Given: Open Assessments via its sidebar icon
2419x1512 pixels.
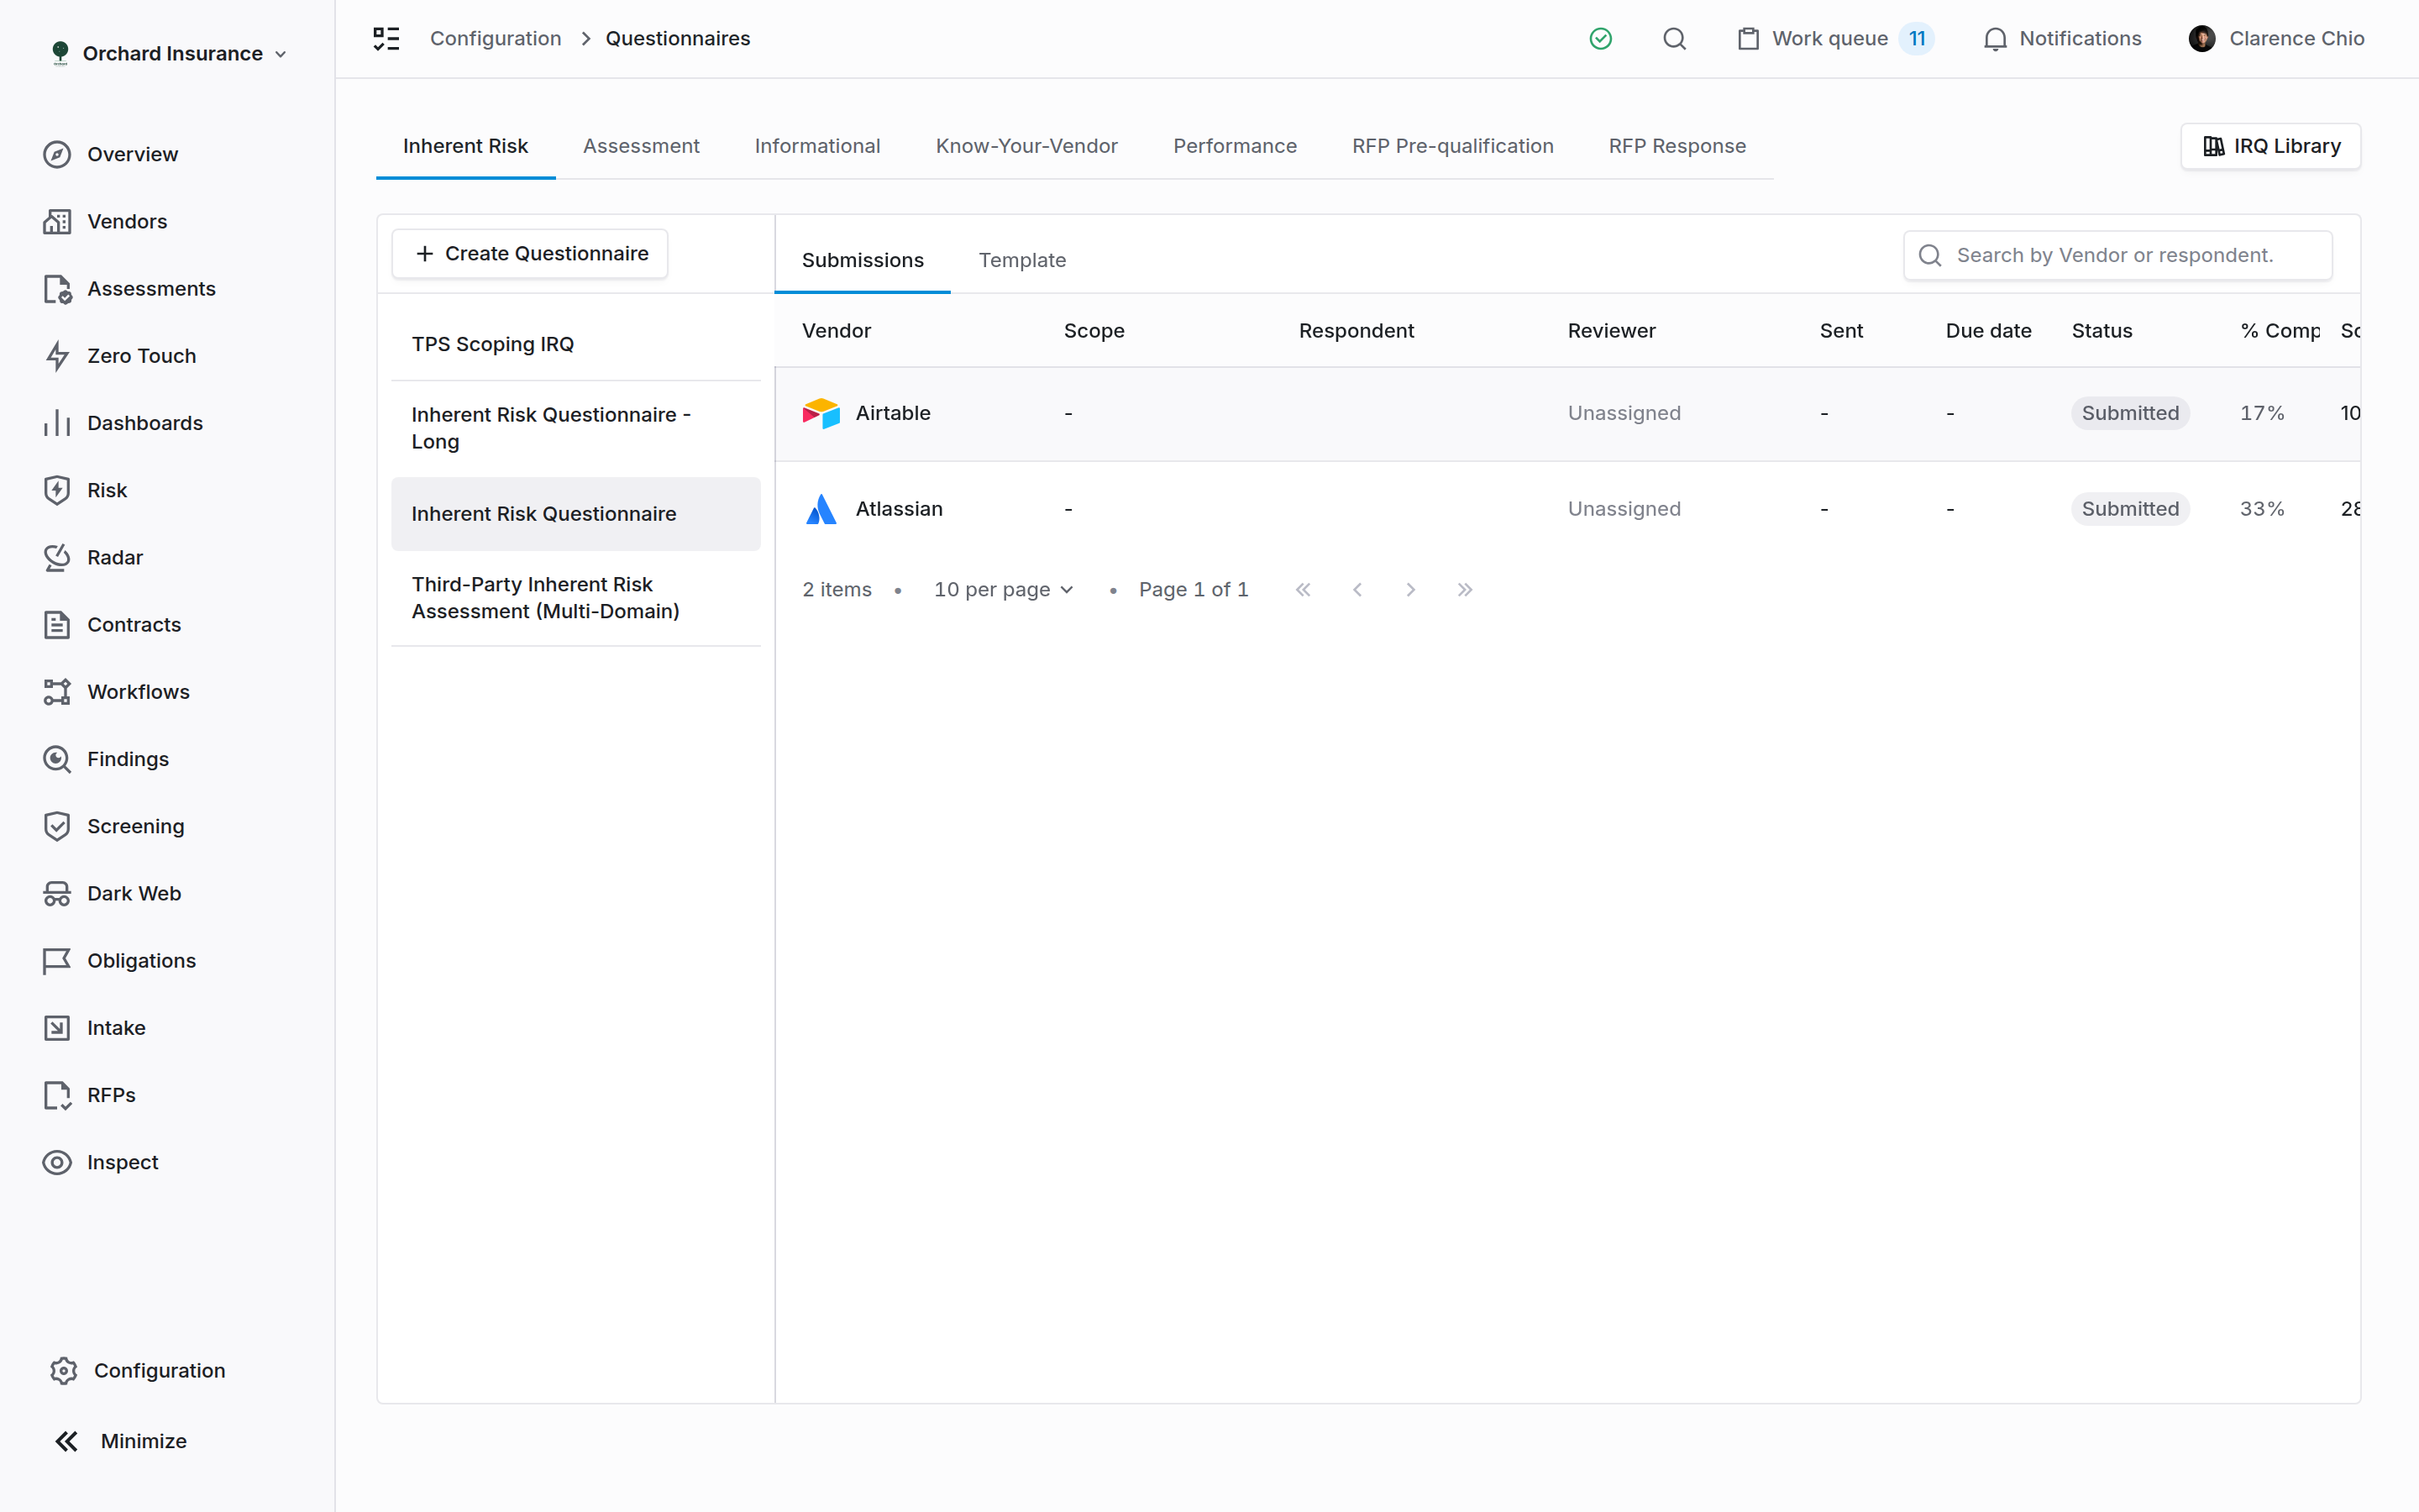Looking at the screenshot, I should (57, 288).
